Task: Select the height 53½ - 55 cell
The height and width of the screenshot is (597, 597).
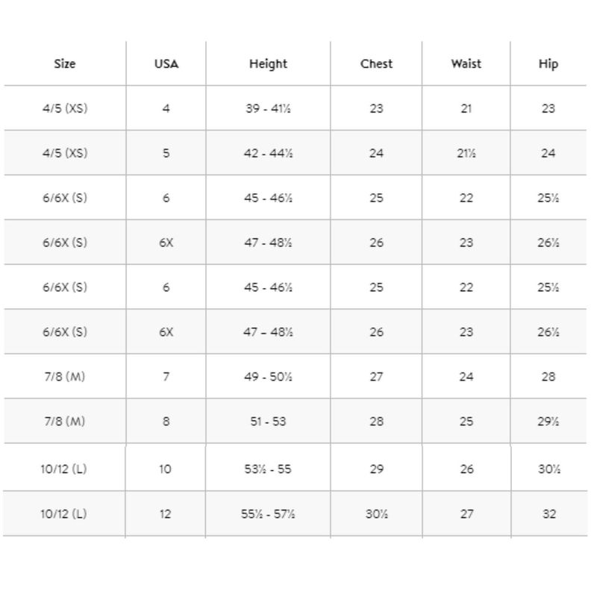Action: tap(268, 469)
